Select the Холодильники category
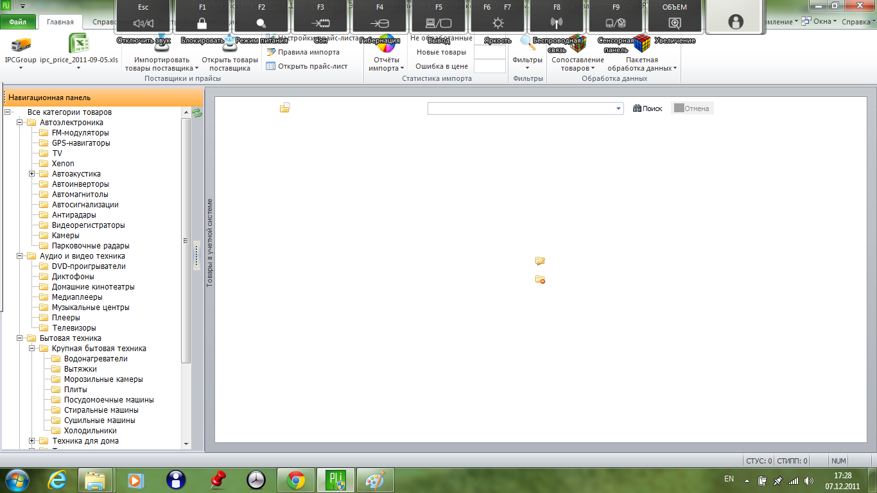The image size is (877, 493). [90, 431]
